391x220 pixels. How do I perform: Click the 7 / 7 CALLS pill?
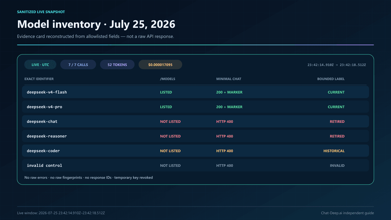[x=78, y=64]
